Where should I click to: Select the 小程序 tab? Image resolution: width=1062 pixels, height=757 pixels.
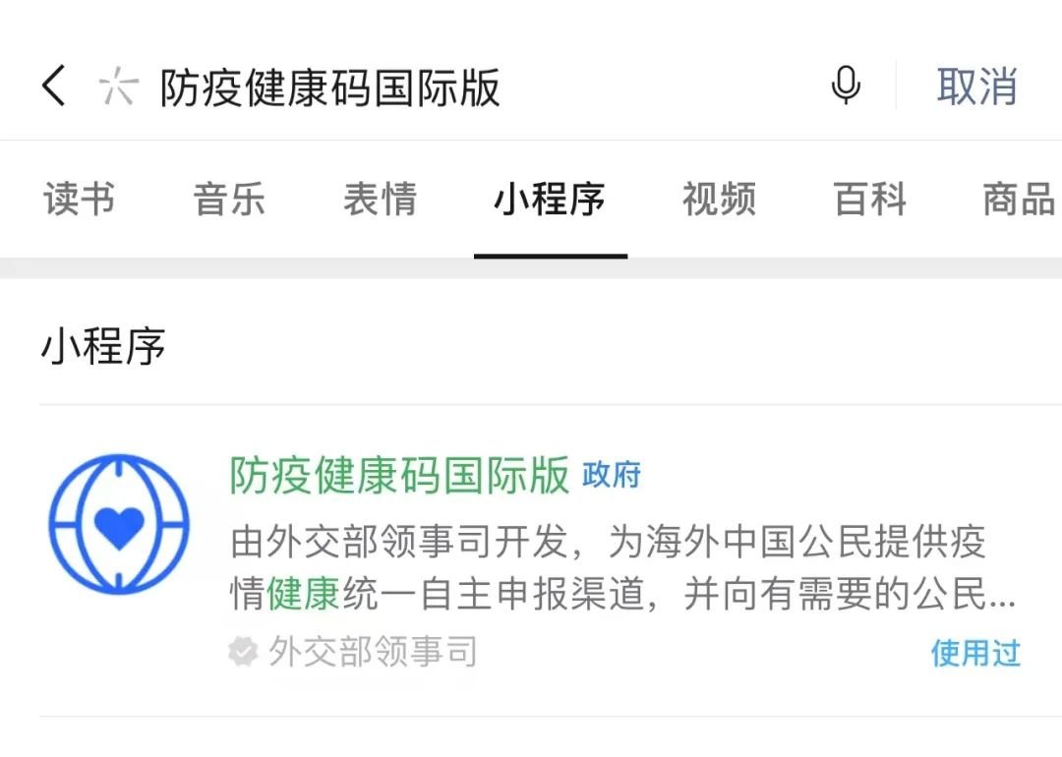pyautogui.click(x=550, y=199)
